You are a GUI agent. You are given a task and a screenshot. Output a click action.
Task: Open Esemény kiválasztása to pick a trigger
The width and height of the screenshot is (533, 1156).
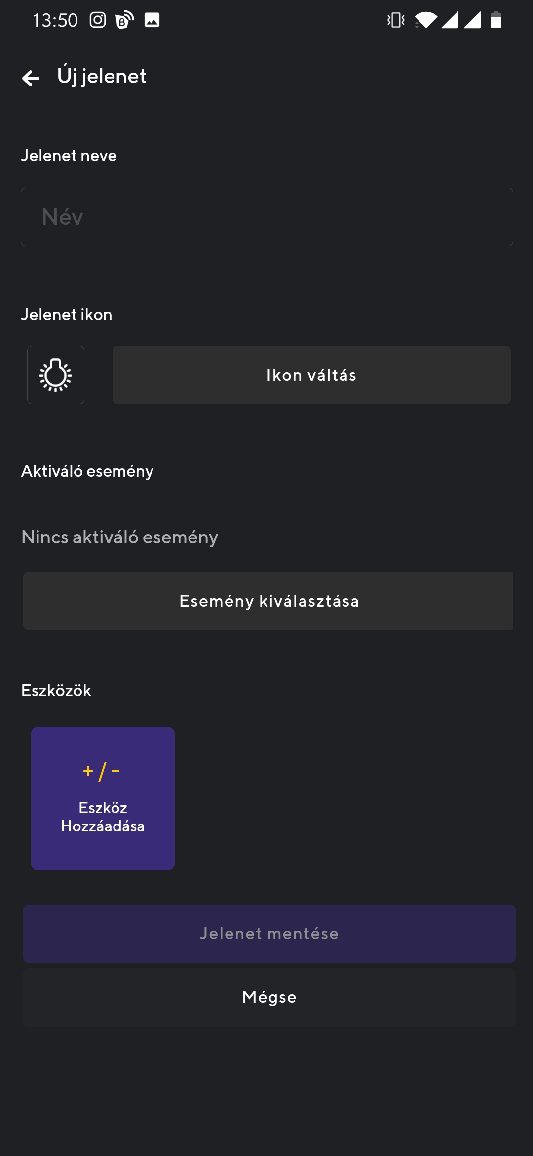(x=268, y=601)
